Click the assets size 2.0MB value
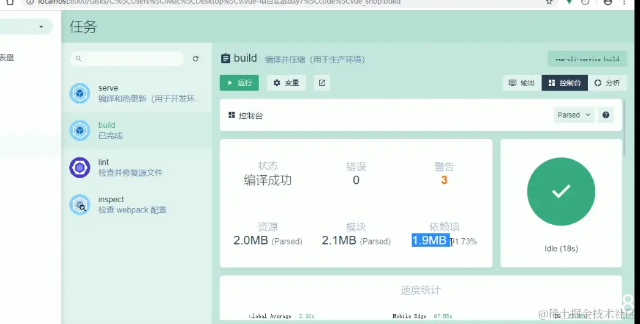Viewport: 640px width, 324px height. pyautogui.click(x=250, y=240)
